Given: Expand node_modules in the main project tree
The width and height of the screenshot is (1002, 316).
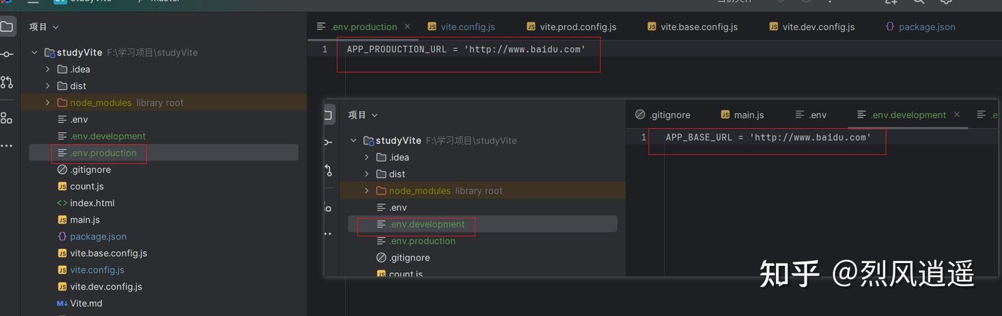Looking at the screenshot, I should tap(47, 102).
